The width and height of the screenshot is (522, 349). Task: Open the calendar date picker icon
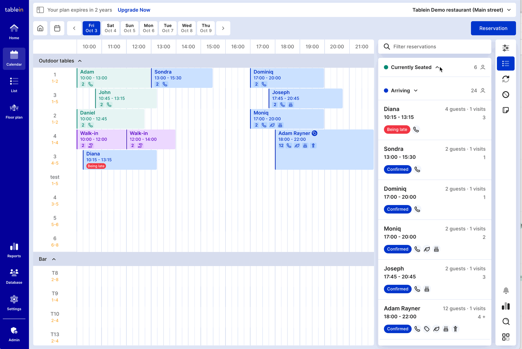57,28
